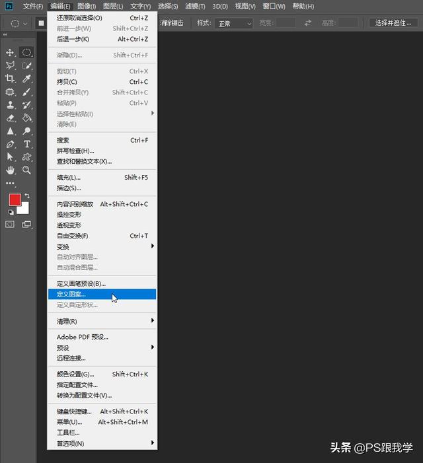423x463 pixels.
Task: Choose 颜色设置(G)... entry
Action: coord(102,374)
